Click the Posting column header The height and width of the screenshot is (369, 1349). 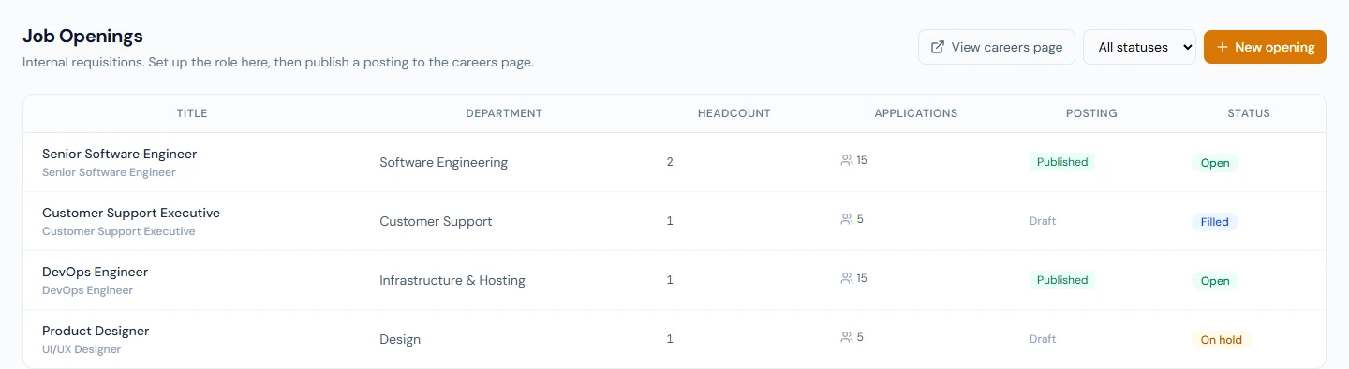1091,113
